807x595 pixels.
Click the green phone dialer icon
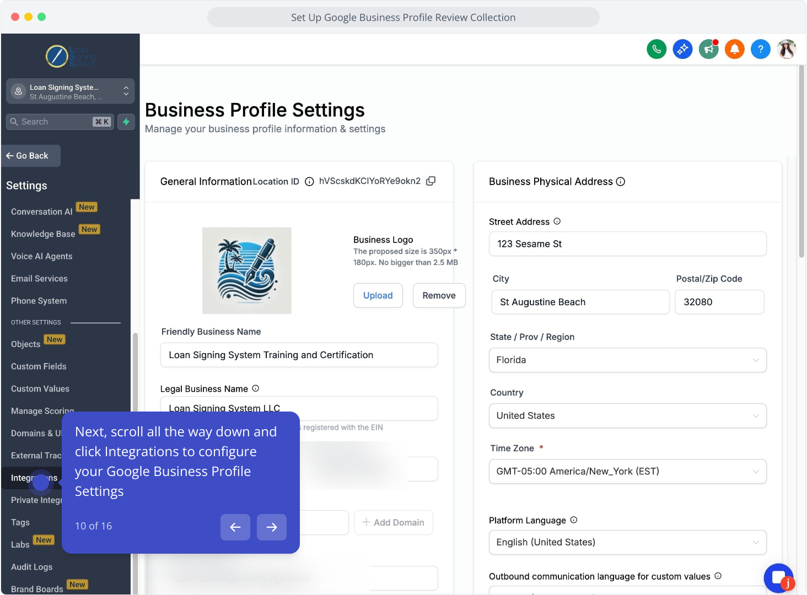point(657,49)
